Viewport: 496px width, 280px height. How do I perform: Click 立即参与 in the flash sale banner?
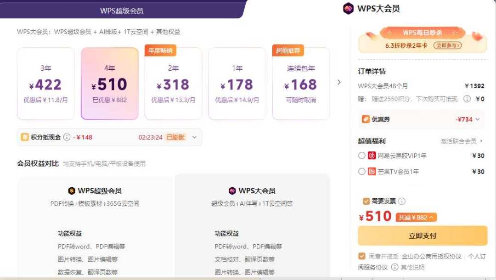point(447,45)
